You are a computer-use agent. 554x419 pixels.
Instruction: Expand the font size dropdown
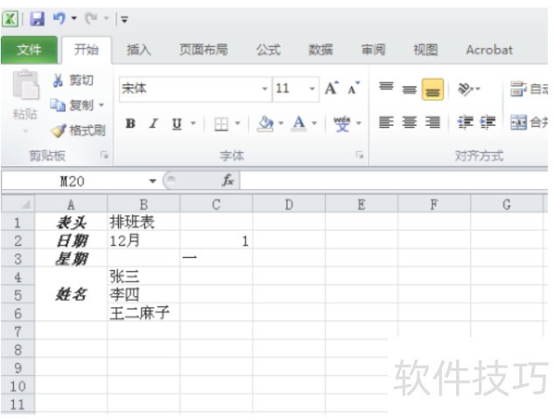tap(312, 88)
